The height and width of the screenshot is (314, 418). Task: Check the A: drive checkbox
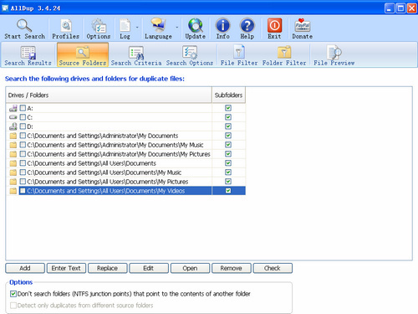[23, 108]
